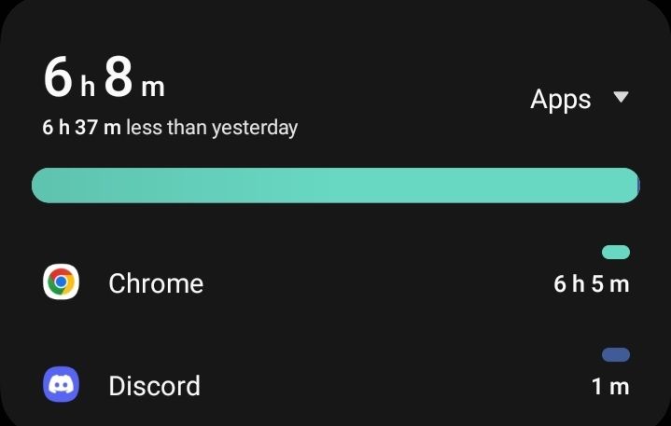Tap the teal pill above Chrome's time
Screen dimensions: 671x426
tap(616, 252)
